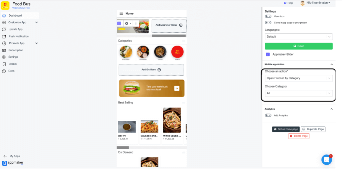Open the hamburger menu beside Home
This screenshot has height=169, width=342.
(x=121, y=14)
